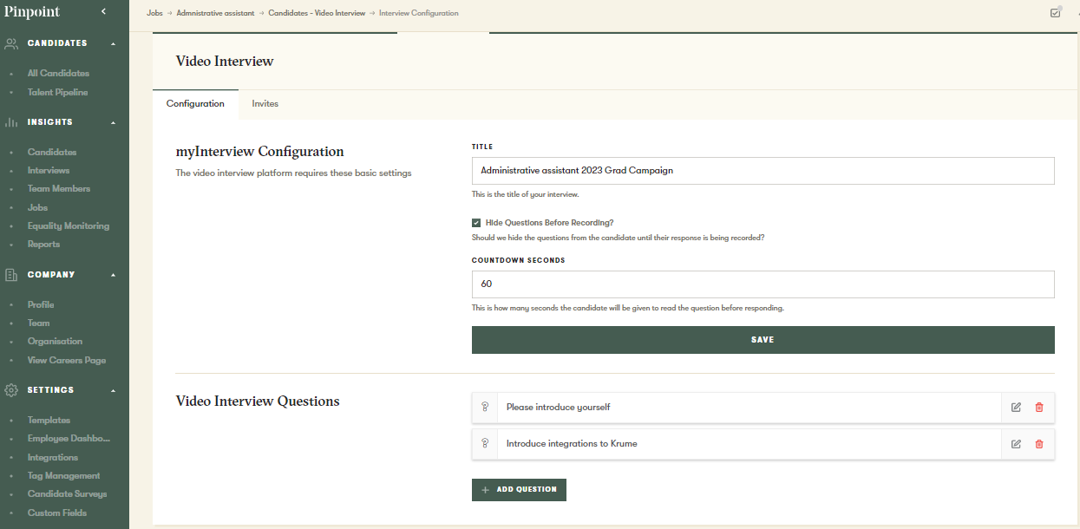Edit the 'Please introduce yourself' question
Viewport: 1080px width, 529px height.
click(x=1016, y=408)
